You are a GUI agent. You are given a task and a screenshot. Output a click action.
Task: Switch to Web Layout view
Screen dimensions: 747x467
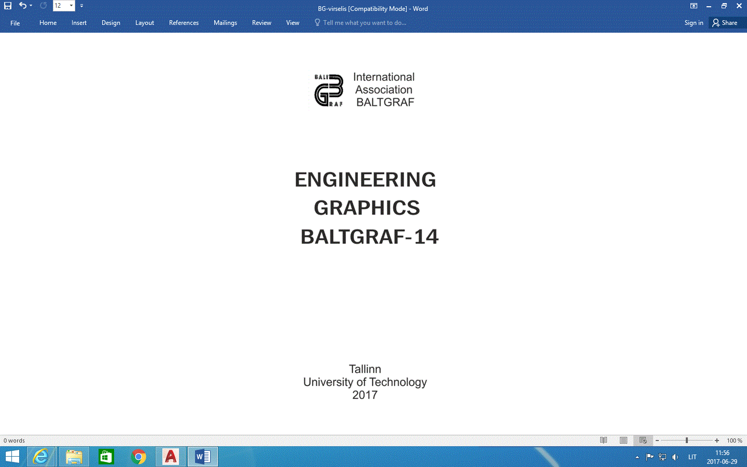point(643,441)
